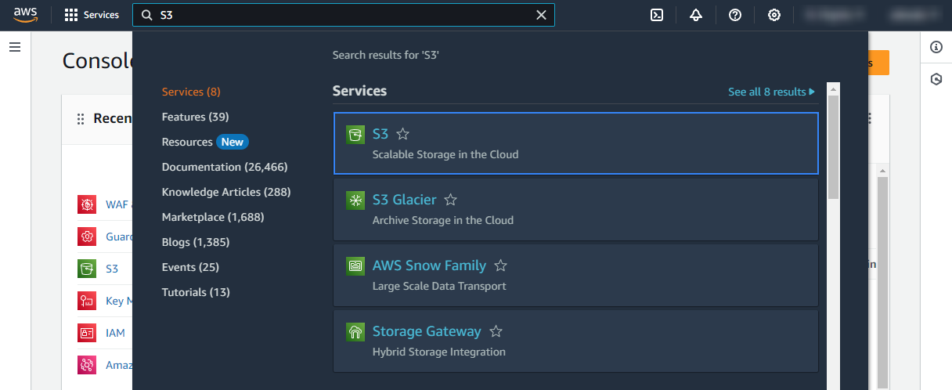Open the notifications bell icon
This screenshot has height=390, width=952.
pos(696,15)
